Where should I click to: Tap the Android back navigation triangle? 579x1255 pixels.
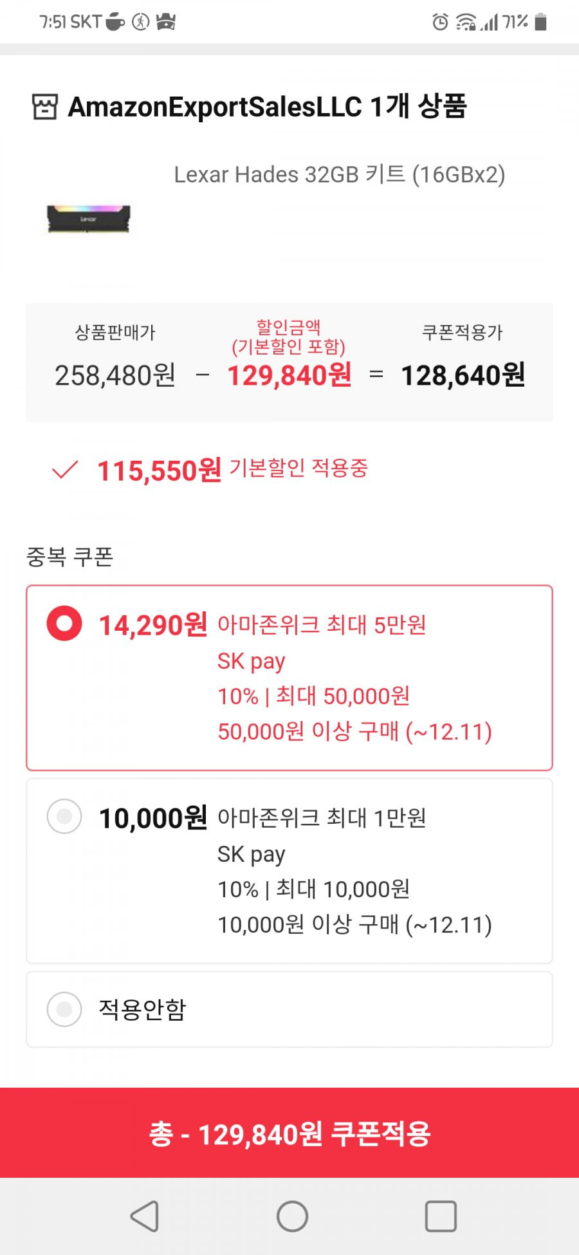(145, 1216)
